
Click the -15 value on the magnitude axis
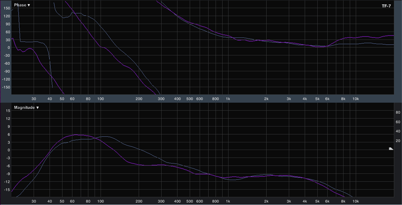coord(7,189)
